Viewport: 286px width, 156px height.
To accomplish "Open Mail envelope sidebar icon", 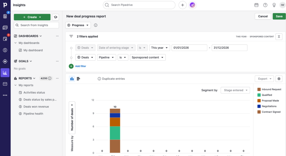I will tap(5, 84).
